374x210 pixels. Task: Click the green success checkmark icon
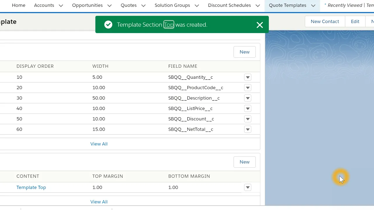coord(108,25)
